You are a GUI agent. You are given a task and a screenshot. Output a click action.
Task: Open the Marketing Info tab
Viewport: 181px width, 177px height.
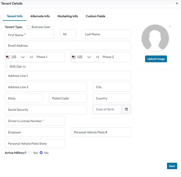coord(68,16)
